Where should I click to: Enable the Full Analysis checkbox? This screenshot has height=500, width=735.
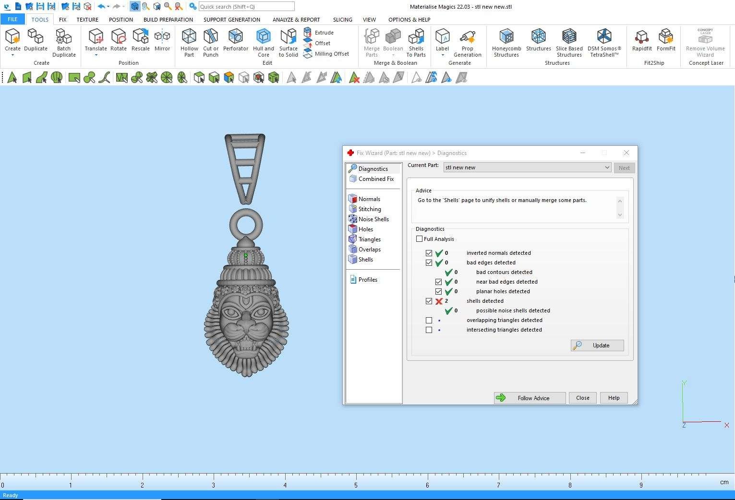pyautogui.click(x=420, y=239)
